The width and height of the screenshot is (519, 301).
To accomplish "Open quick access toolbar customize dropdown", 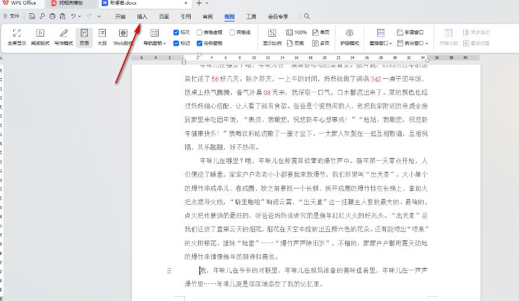I will 99,16.
